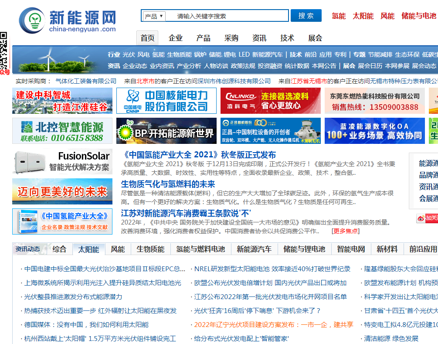The image size is (438, 344).
Task: Go to the 企业 navigation item
Action: 176,38
